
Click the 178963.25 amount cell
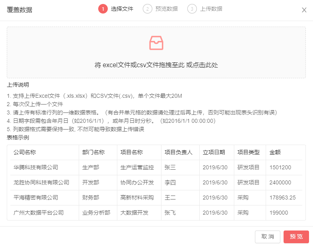pyautogui.click(x=282, y=198)
